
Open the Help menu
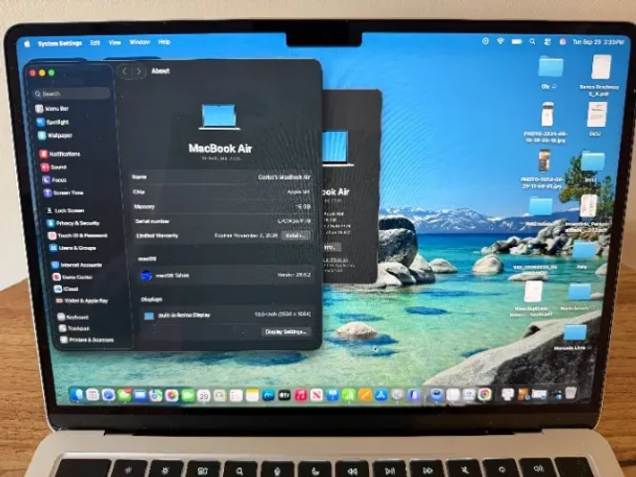click(x=164, y=42)
